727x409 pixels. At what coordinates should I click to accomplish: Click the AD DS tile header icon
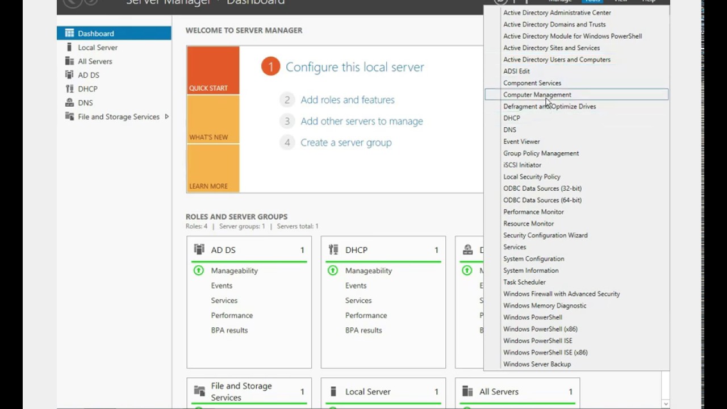click(x=199, y=249)
